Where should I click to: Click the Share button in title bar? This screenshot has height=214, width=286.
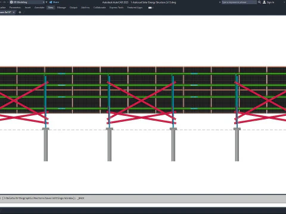pos(54,2)
